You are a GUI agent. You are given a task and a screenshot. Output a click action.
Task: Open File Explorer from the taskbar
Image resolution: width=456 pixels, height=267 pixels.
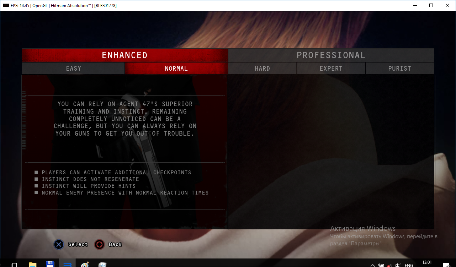[33, 265]
